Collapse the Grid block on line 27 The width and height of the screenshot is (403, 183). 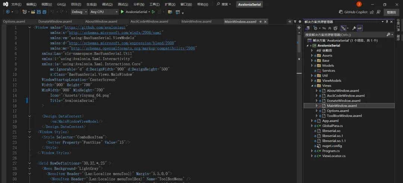(29, 163)
